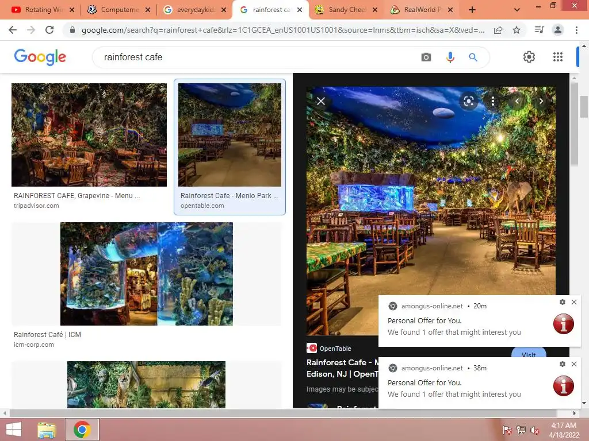The height and width of the screenshot is (441, 589).
Task: Open Rainforest Café | ICM link
Action: coord(47,335)
